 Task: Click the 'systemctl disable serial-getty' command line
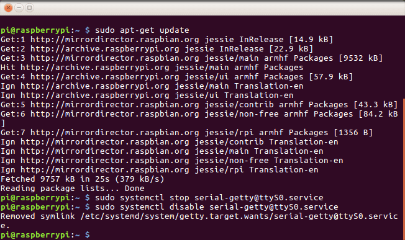tap(170, 207)
